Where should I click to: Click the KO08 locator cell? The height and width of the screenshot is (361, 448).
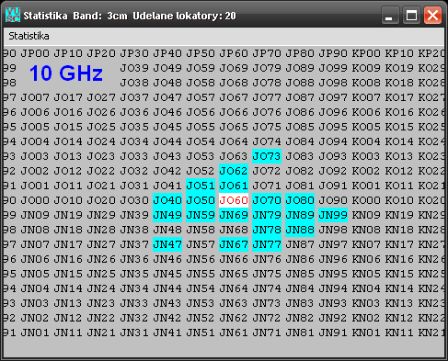pyautogui.click(x=366, y=83)
